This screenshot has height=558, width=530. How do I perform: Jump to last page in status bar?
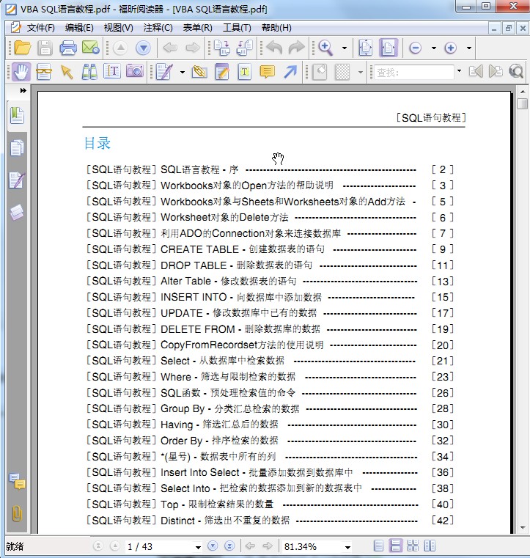click(x=229, y=546)
